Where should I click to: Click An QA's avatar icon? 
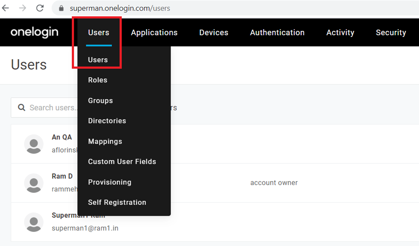[x=34, y=144]
